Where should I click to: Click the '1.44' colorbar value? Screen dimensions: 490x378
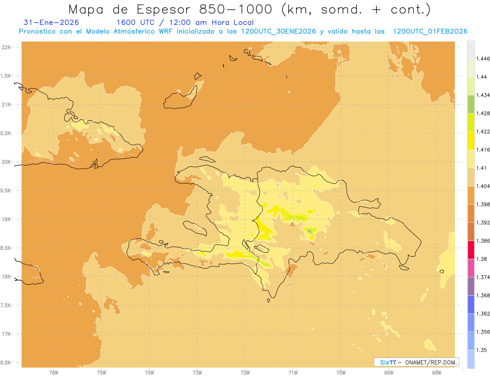tap(481, 77)
